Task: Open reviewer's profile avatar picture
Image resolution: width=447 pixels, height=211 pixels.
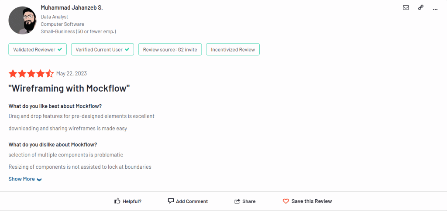Action: (x=22, y=20)
